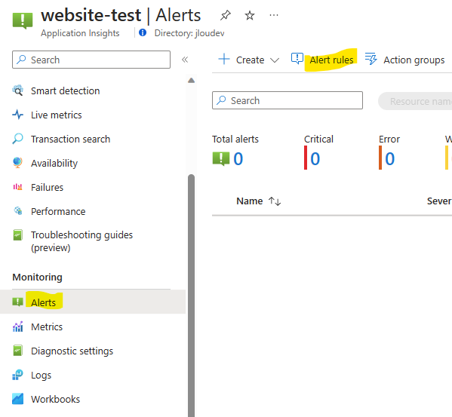
Task: Click the Performance icon
Action: [x=18, y=211]
